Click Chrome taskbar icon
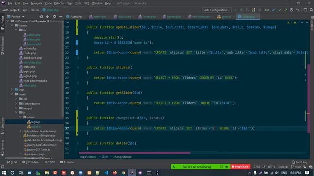 pos(123,173)
